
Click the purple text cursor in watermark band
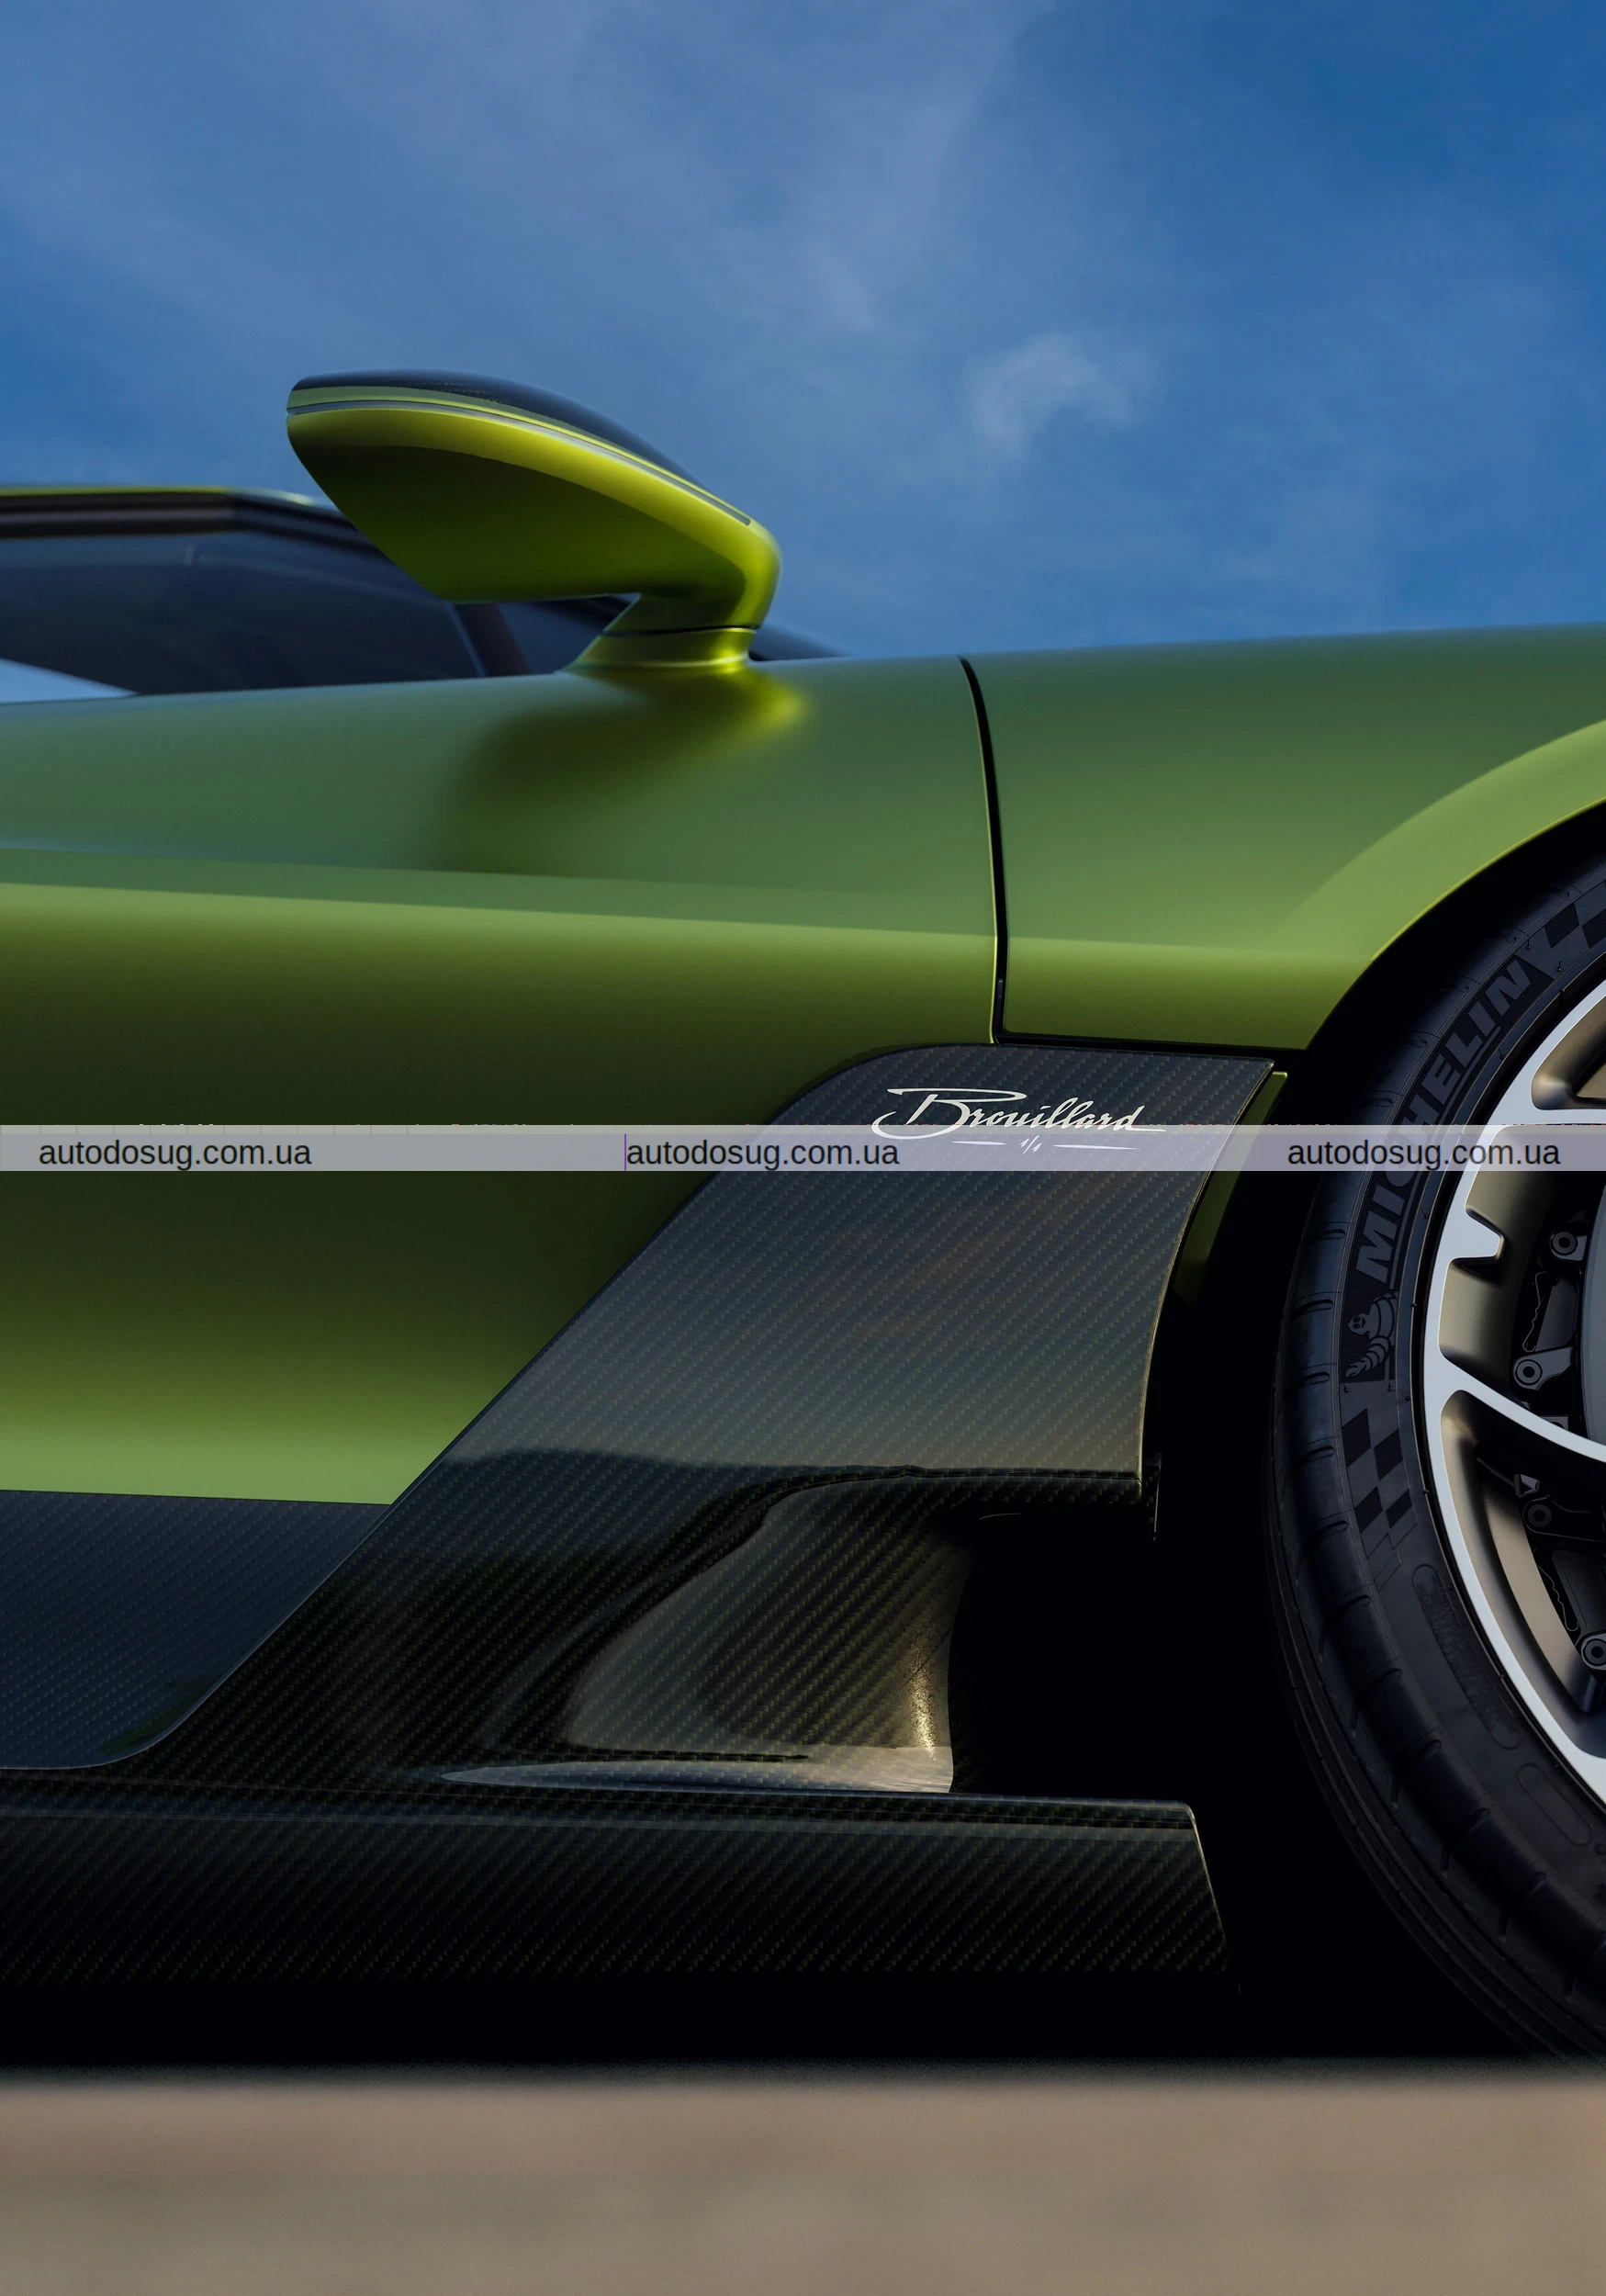[x=625, y=1153]
